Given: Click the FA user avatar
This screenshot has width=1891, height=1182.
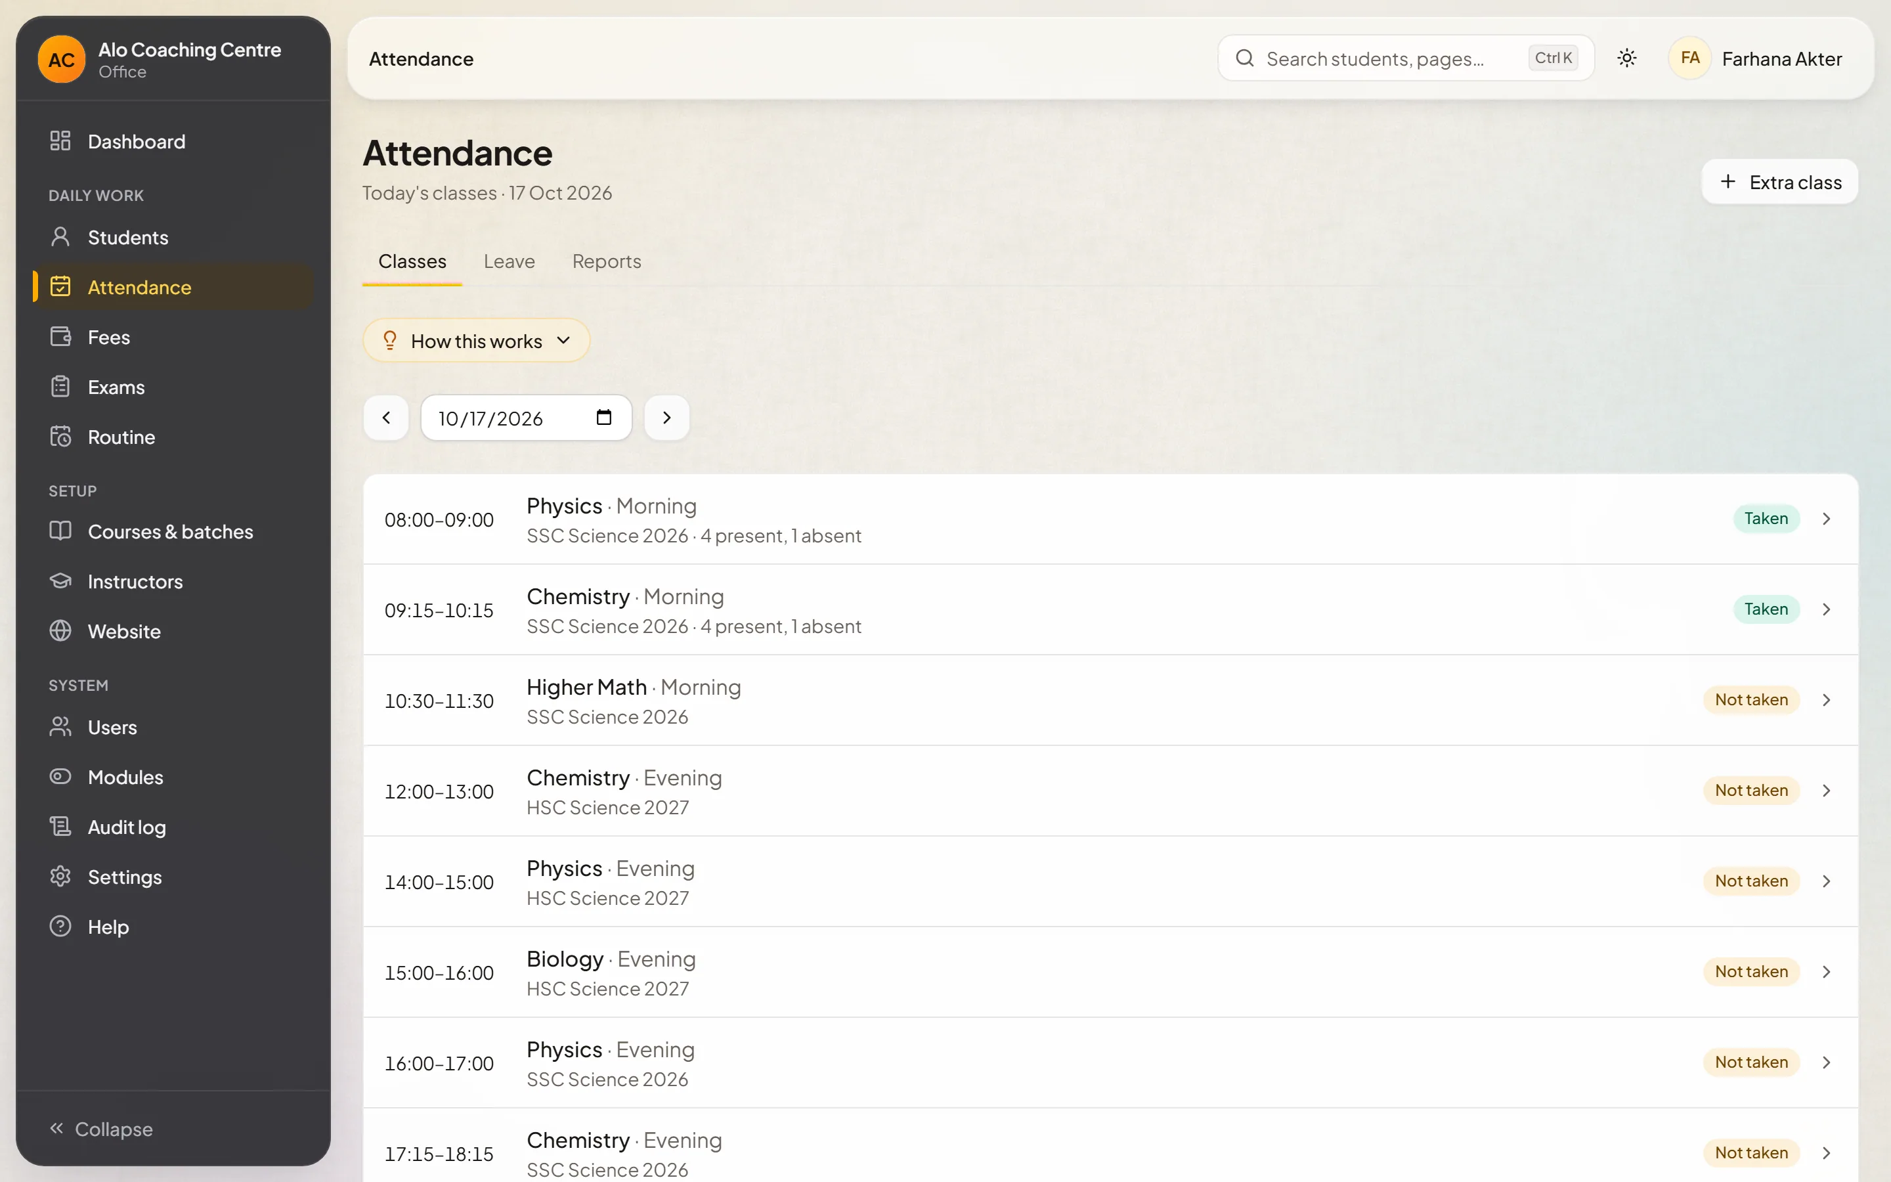Looking at the screenshot, I should click(x=1689, y=58).
